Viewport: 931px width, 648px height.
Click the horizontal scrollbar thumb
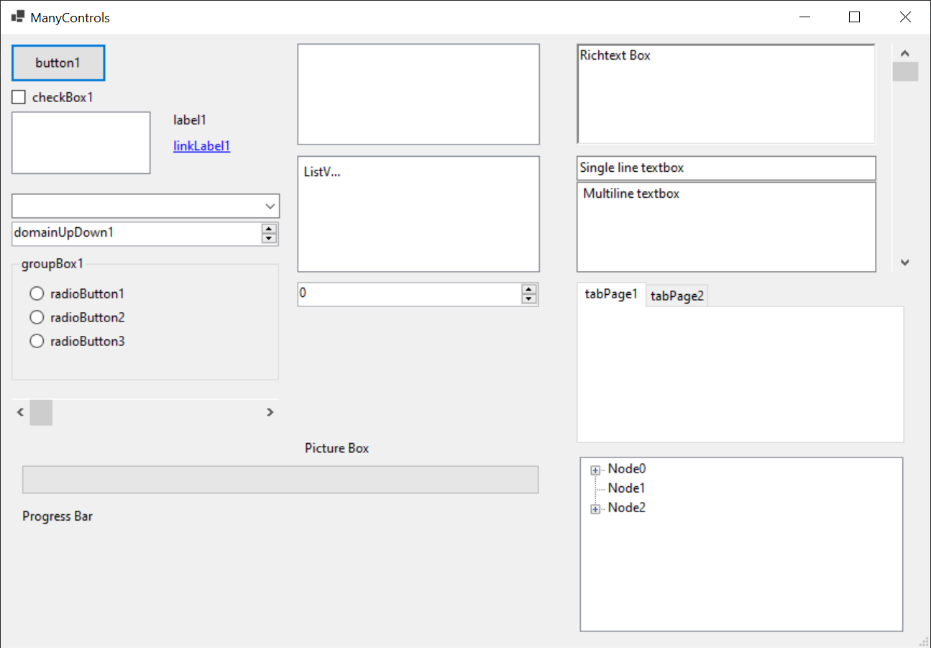(41, 412)
